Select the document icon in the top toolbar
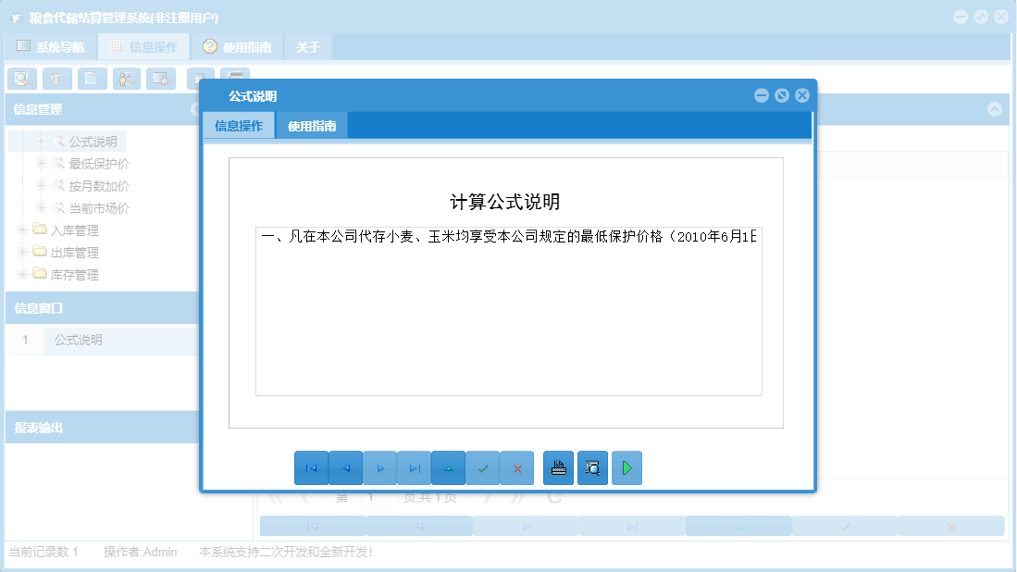 [91, 79]
